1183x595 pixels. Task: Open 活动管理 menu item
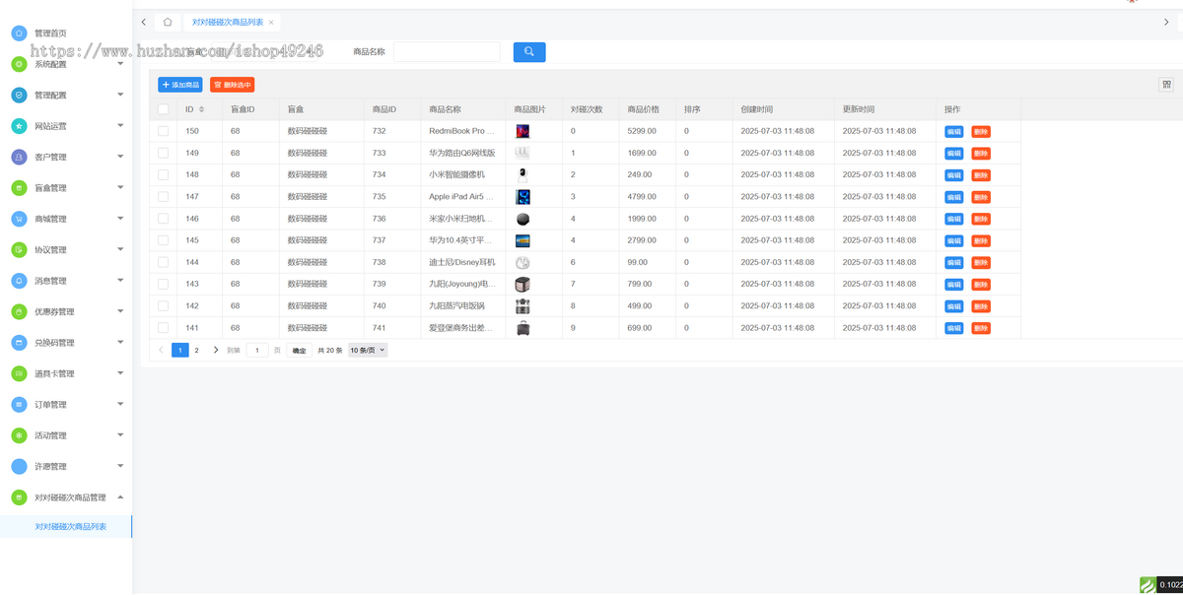coord(51,435)
